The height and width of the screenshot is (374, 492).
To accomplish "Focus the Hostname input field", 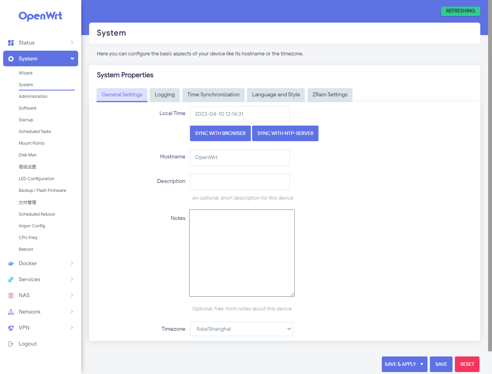I will (240, 158).
